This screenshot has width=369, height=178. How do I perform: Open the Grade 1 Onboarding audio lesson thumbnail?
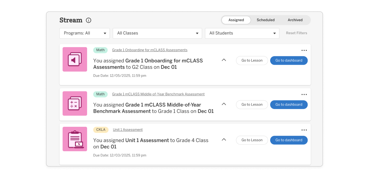coord(75,60)
